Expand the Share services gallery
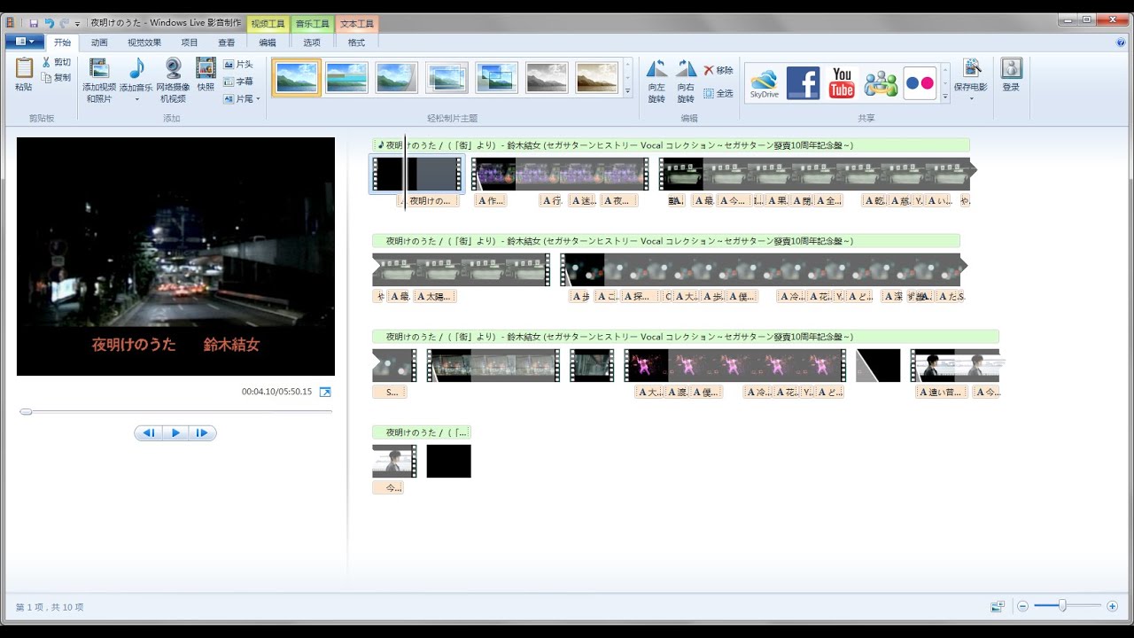Screen dimensions: 1134x638 point(945,95)
